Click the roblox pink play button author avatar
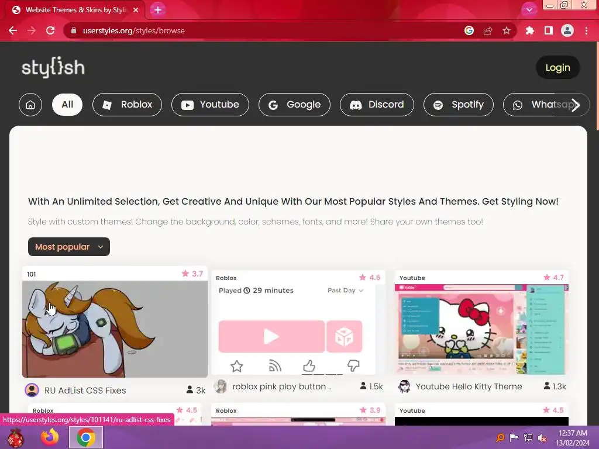This screenshot has width=599, height=449. [221, 386]
